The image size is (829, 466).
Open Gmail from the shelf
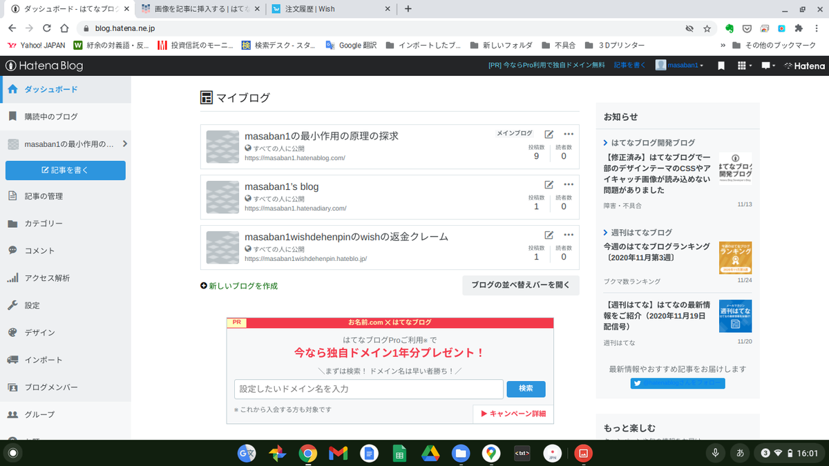tap(338, 454)
